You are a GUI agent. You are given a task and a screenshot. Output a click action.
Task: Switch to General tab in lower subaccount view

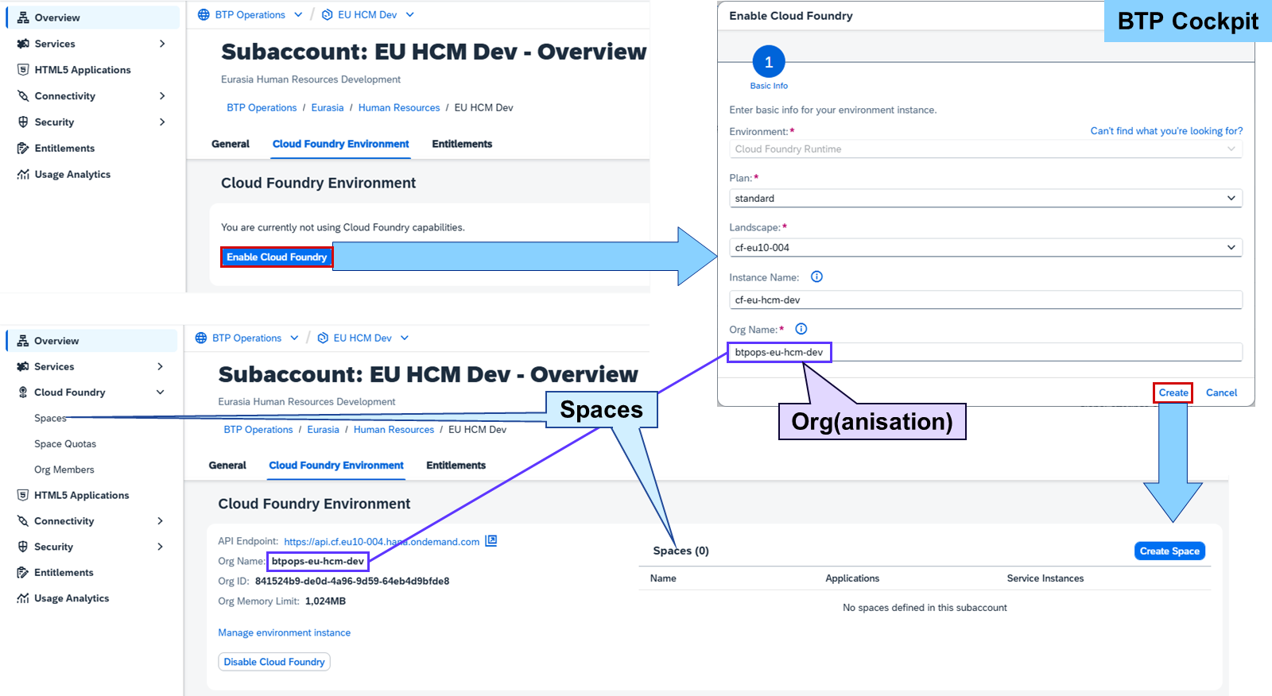(227, 466)
